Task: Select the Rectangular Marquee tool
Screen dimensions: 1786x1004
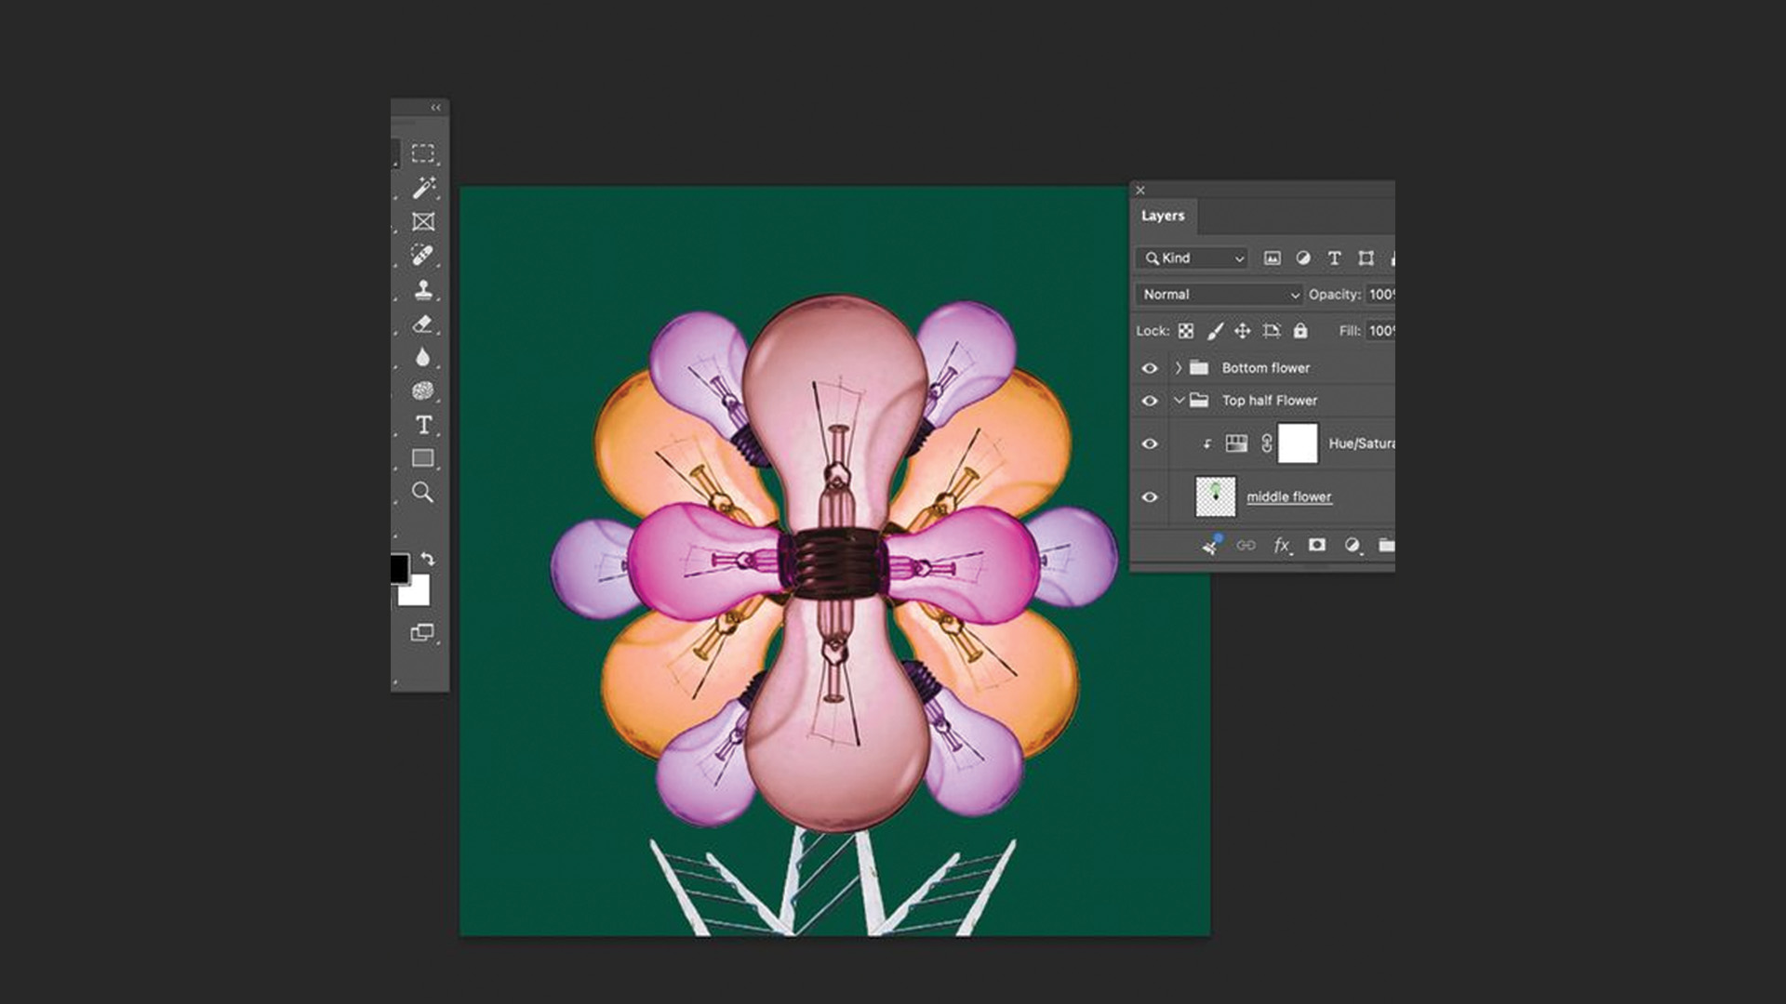Action: (x=423, y=153)
